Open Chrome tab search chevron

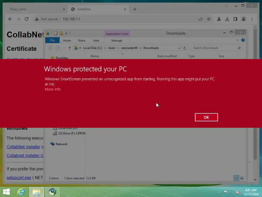226,6
